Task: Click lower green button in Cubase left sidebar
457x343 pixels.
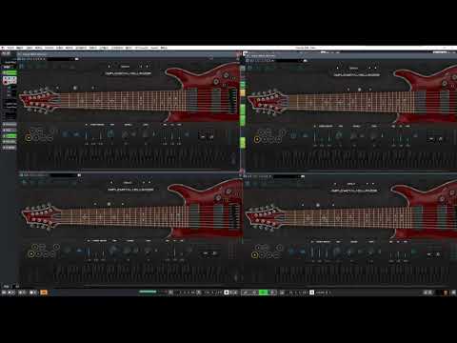Action: pyautogui.click(x=10, y=135)
